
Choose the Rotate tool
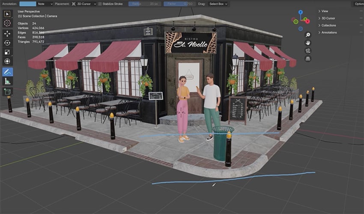point(7,43)
